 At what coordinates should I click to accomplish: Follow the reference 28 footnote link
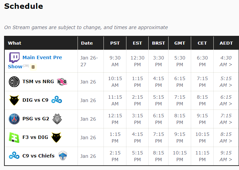(x=26, y=66)
